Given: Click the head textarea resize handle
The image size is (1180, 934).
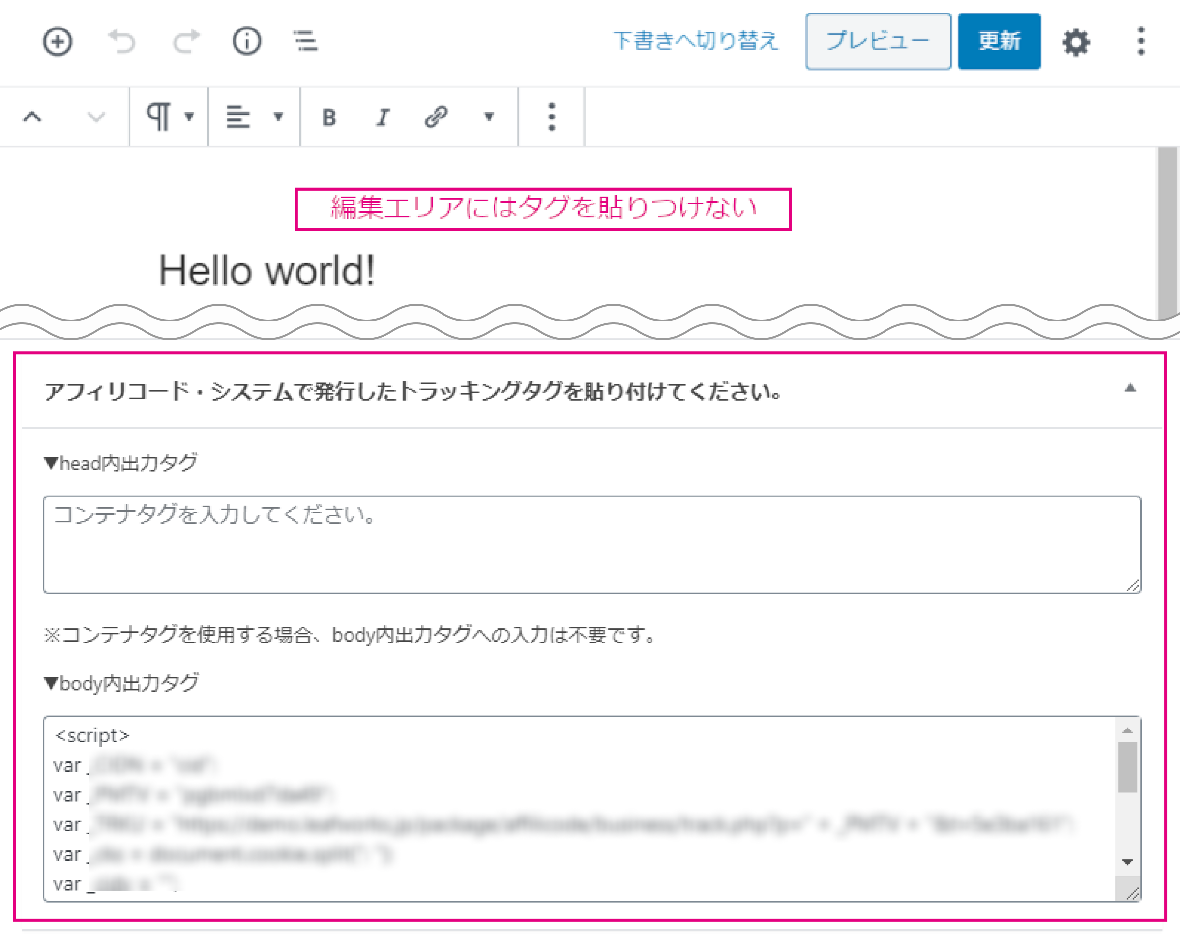Looking at the screenshot, I should pos(1132,585).
